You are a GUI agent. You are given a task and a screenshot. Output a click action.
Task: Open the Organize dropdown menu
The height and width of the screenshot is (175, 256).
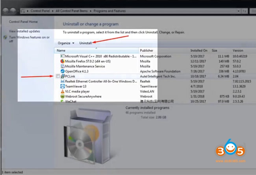(x=66, y=43)
